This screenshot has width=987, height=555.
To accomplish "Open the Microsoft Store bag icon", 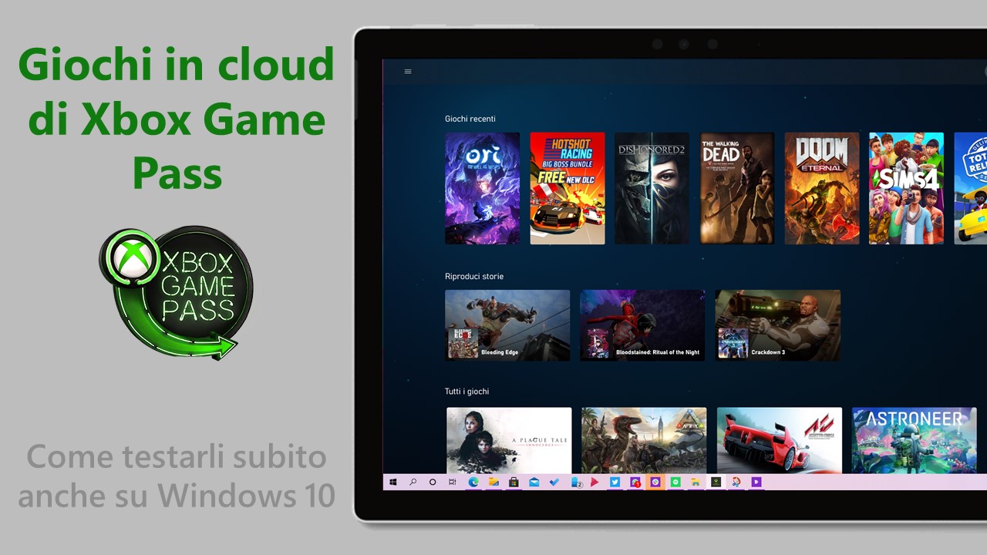I will [x=514, y=482].
